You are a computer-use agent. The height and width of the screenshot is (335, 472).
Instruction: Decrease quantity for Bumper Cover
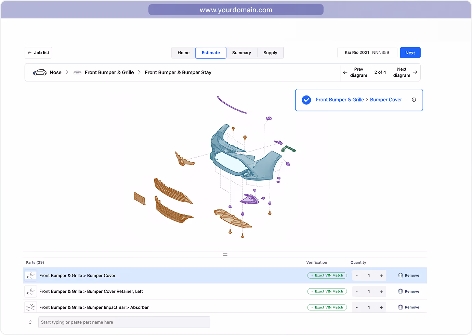[x=357, y=276]
